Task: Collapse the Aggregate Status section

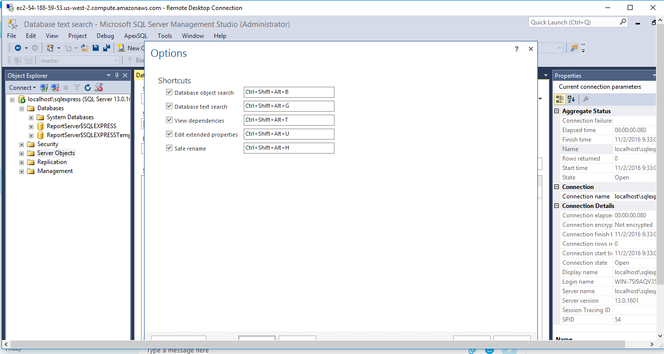Action: point(557,111)
